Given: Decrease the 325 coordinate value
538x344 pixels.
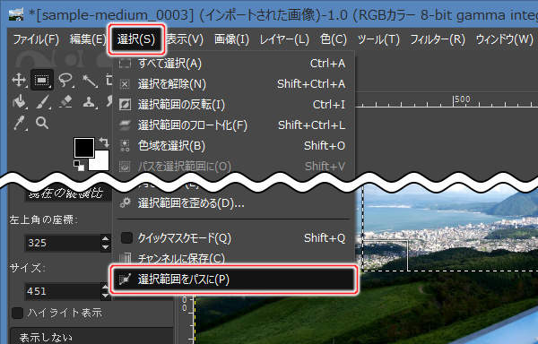Looking at the screenshot, I should 106,247.
